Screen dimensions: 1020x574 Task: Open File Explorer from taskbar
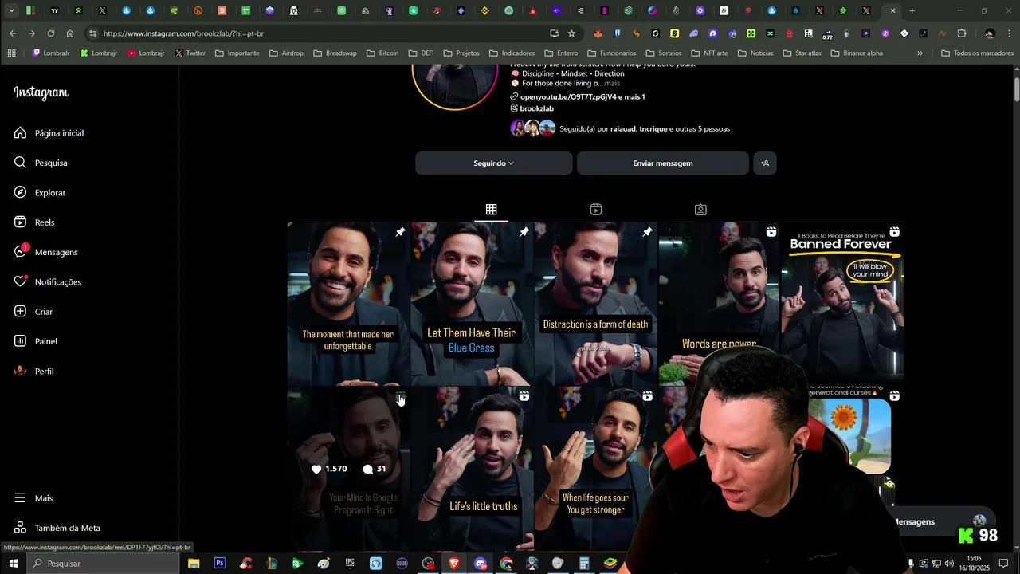coord(194,564)
